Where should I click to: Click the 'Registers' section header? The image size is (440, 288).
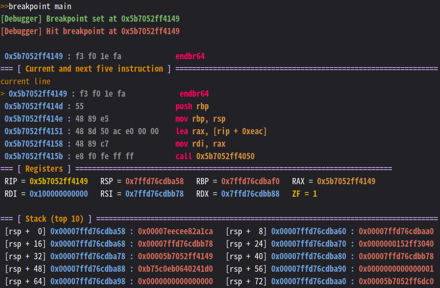tap(44, 169)
